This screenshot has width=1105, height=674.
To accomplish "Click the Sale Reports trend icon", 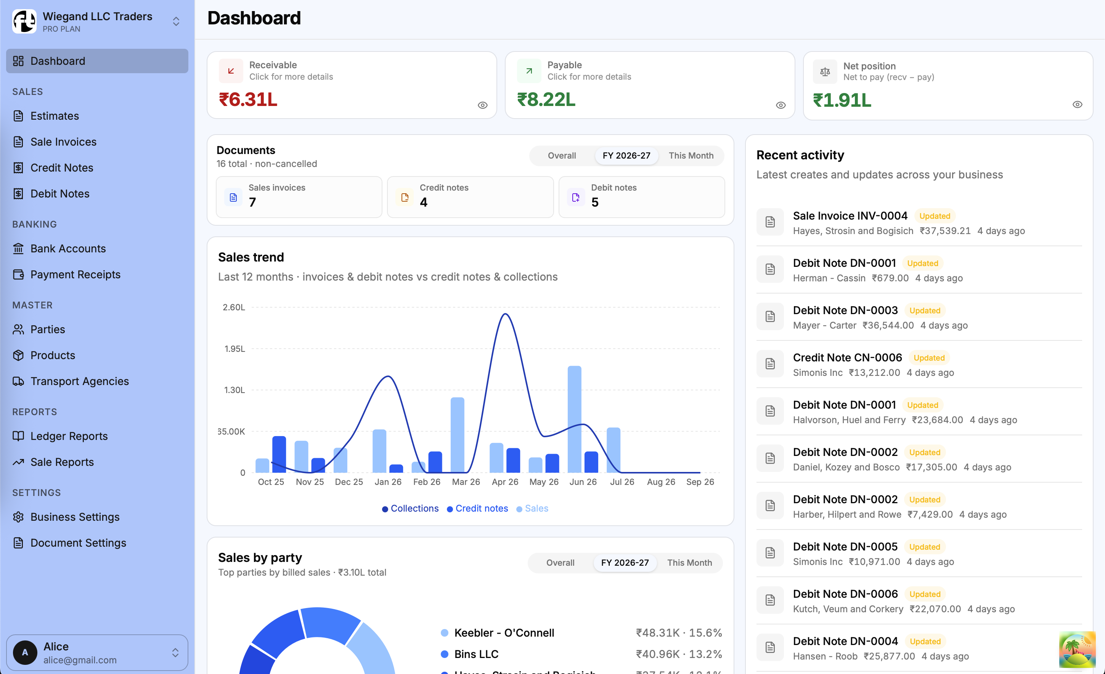I will pos(18,462).
